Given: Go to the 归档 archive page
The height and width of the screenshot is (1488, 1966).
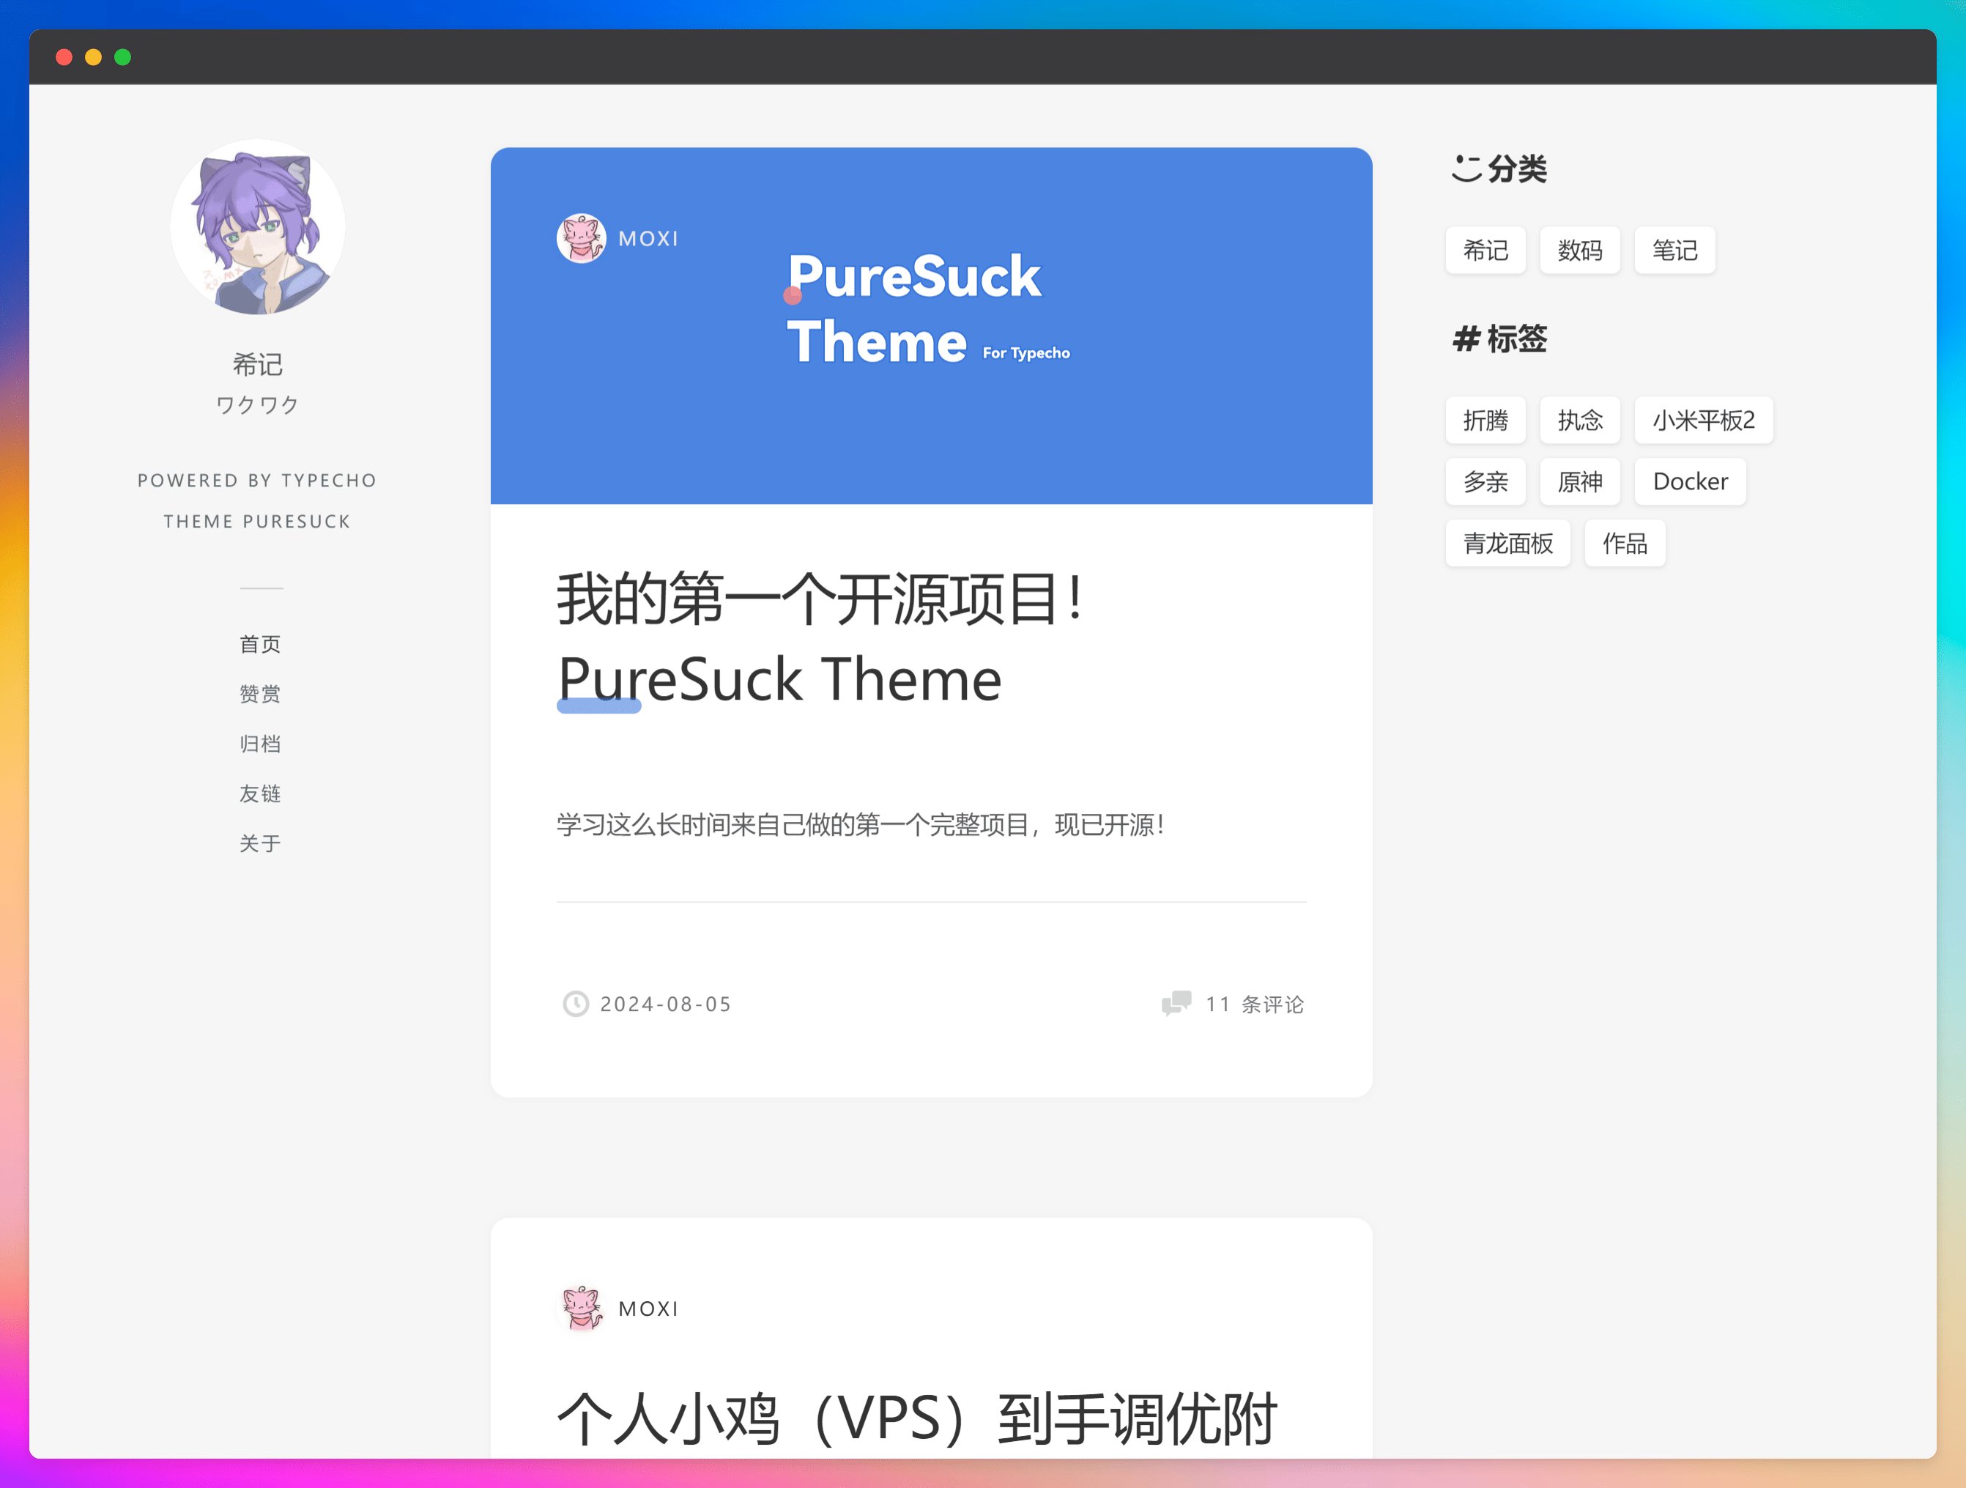Looking at the screenshot, I should [259, 743].
